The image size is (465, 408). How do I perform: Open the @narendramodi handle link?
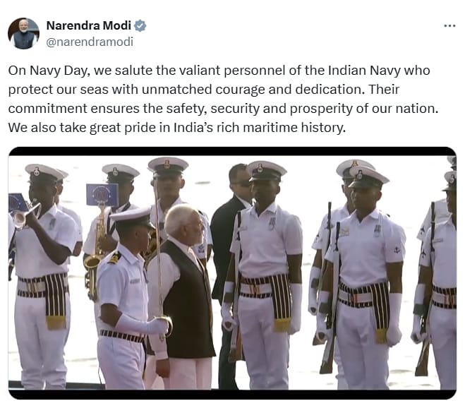(x=90, y=42)
